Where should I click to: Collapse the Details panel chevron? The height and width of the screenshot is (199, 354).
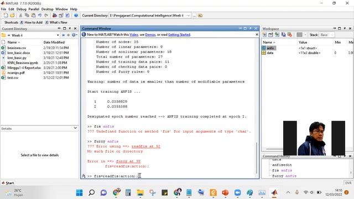[x=75, y=128]
